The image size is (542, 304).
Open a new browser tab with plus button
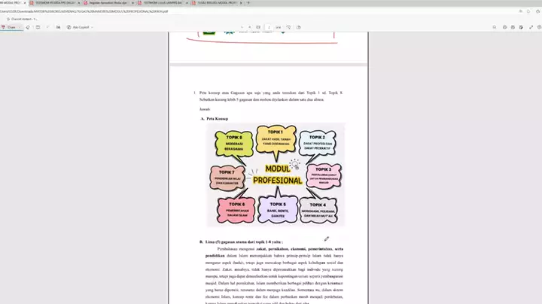(x=249, y=3)
